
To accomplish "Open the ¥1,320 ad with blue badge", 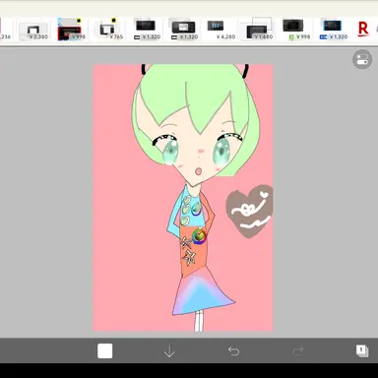I will (334, 30).
